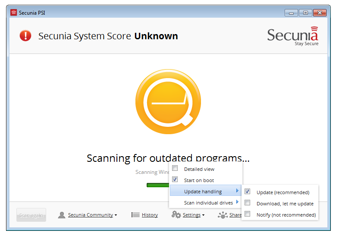This screenshot has height=236, width=339.
Task: Open the History link
Action: (150, 215)
